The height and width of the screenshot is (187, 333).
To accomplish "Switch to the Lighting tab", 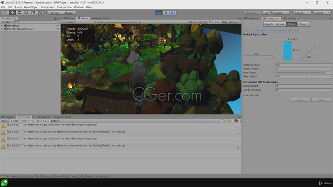I will (290, 18).
